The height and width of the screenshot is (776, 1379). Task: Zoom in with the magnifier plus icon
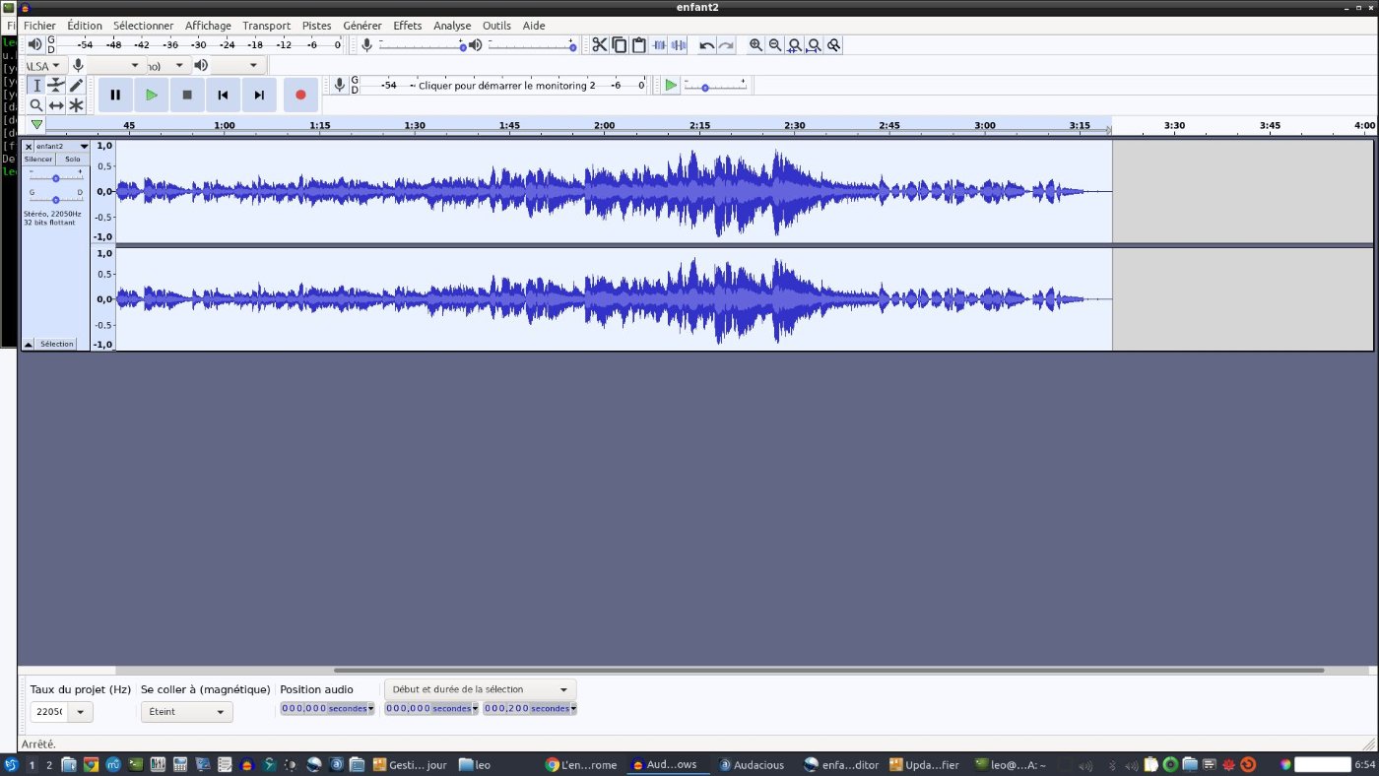pos(755,45)
